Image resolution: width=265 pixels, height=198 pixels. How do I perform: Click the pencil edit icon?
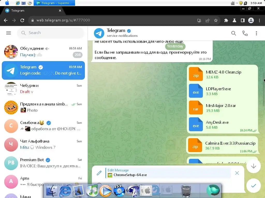[x=99, y=173]
